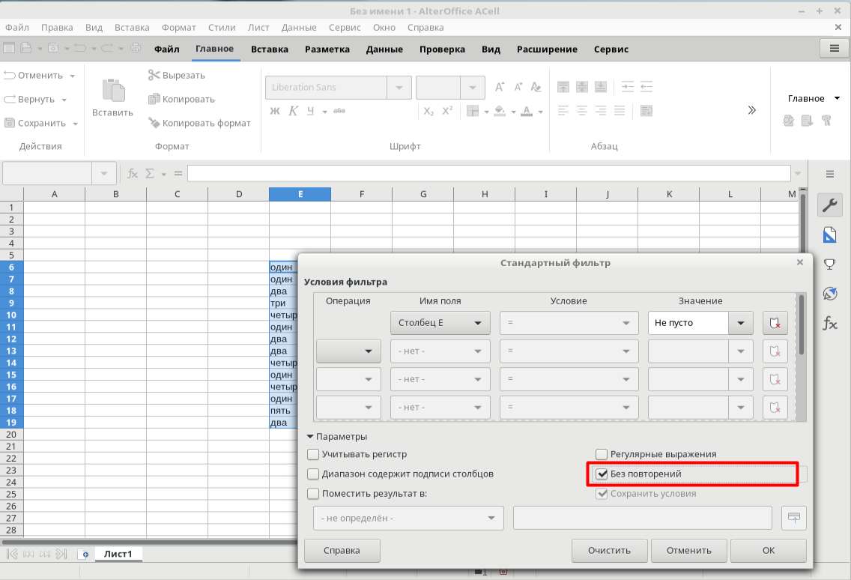Screen dimensions: 851x580
Task: Apply superscript formatting
Action: point(447,111)
